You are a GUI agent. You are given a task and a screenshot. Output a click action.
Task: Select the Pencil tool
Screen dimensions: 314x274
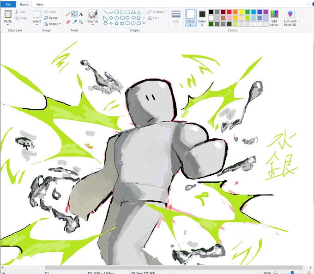point(68,14)
